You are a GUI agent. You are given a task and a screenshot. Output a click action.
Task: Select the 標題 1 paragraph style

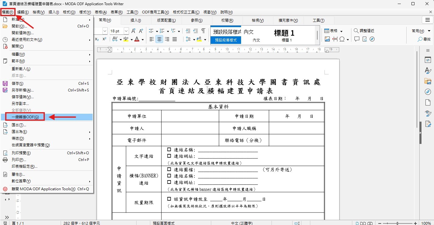point(286,35)
